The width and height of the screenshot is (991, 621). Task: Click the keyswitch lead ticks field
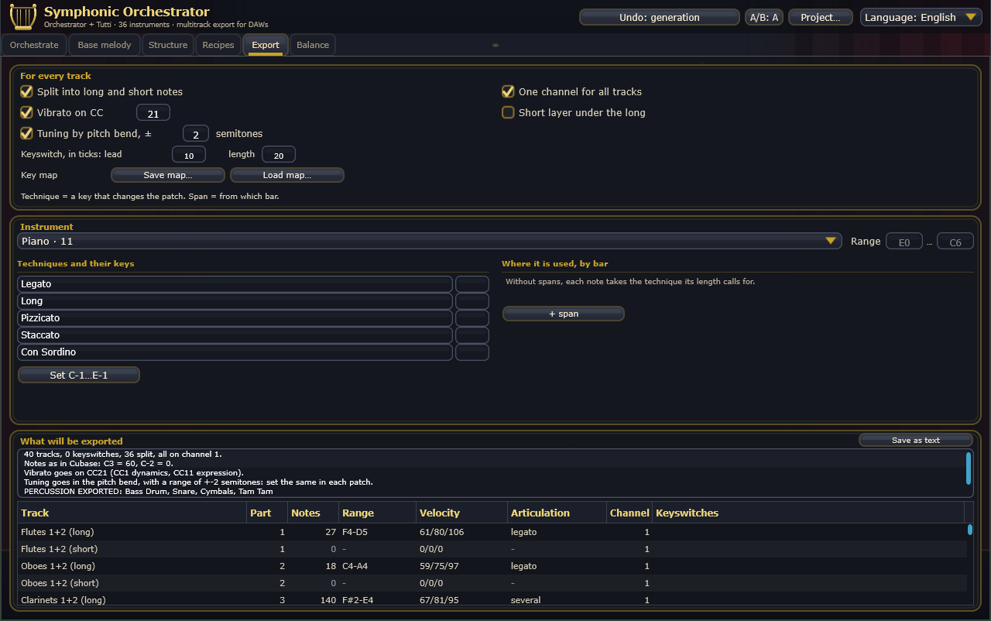pyautogui.click(x=189, y=155)
